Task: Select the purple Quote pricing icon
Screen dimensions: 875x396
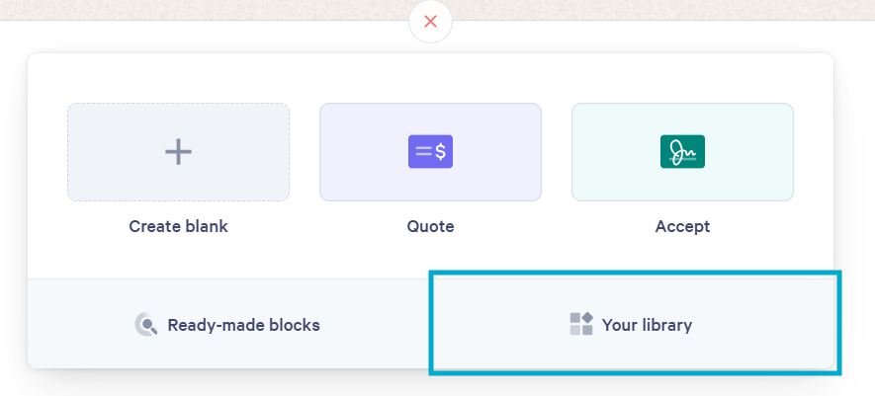Action: click(430, 152)
